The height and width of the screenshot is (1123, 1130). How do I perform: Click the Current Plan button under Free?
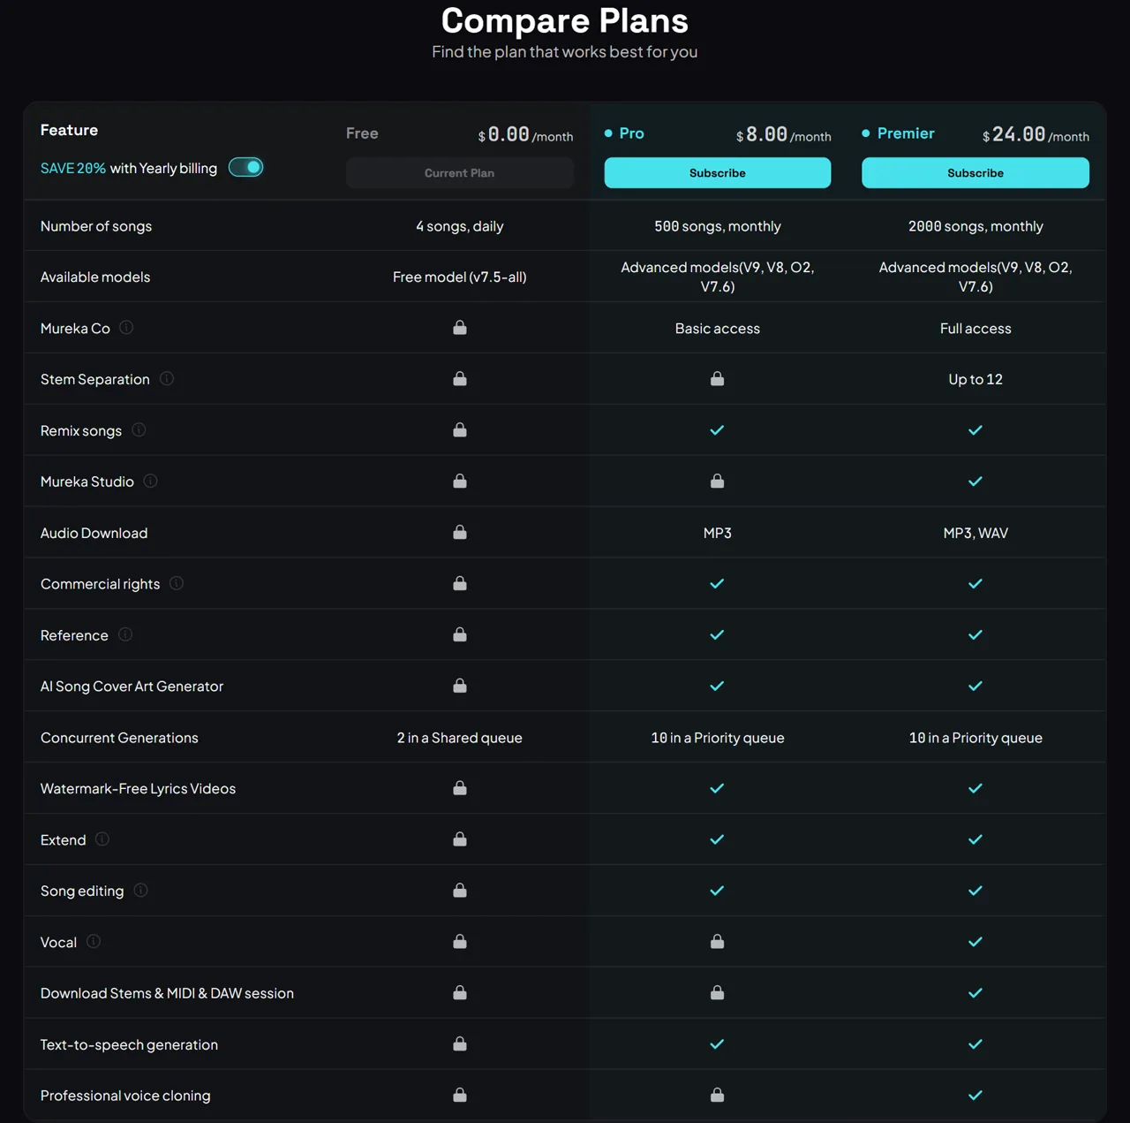(459, 172)
